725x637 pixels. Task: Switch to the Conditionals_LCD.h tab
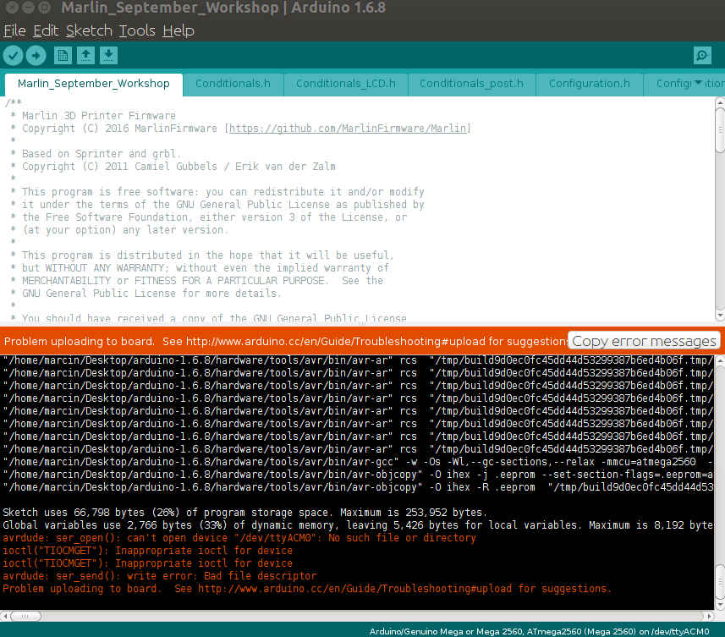[346, 84]
